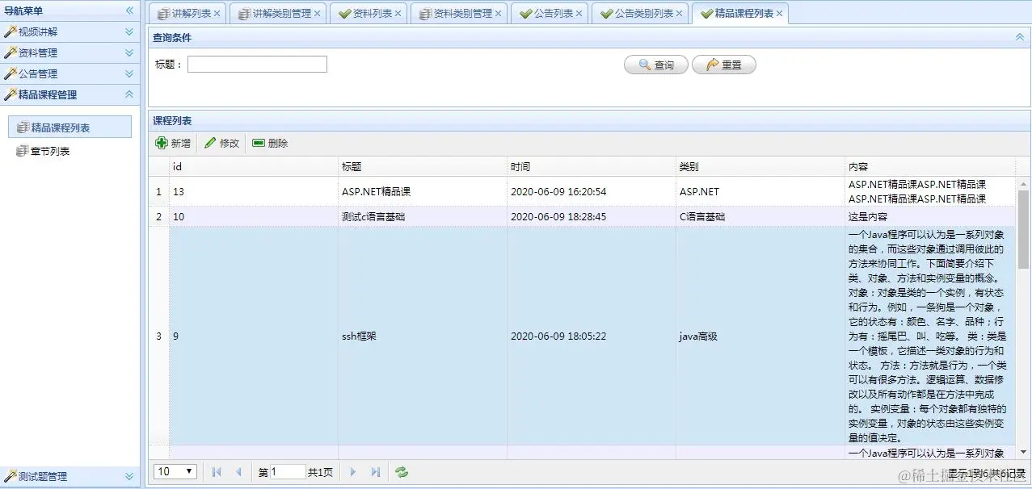This screenshot has width=1032, height=489.
Task: Close the 资料类别管理 tab
Action: [x=498, y=14]
